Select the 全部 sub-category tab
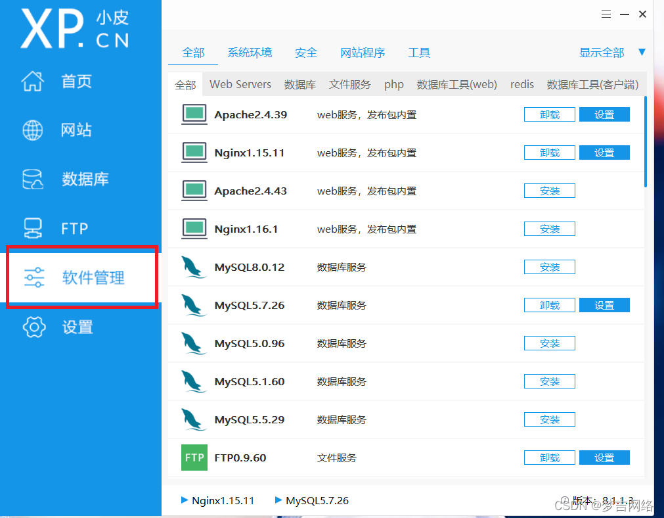Image resolution: width=664 pixels, height=518 pixels. pyautogui.click(x=185, y=85)
